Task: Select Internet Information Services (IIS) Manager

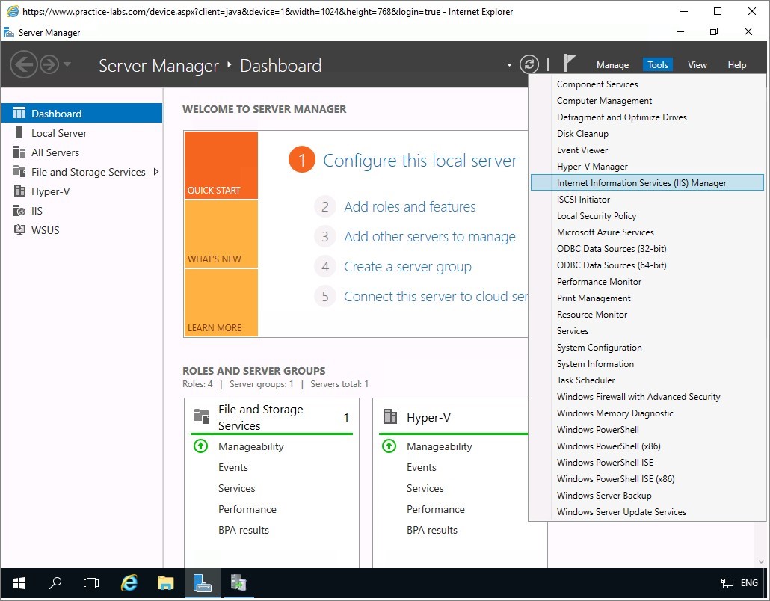Action: point(641,183)
